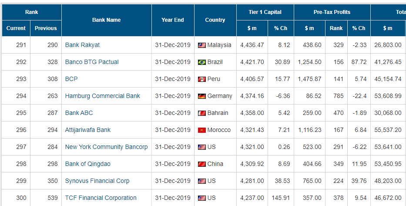Click Tier 1 value 4,406.57

point(252,79)
